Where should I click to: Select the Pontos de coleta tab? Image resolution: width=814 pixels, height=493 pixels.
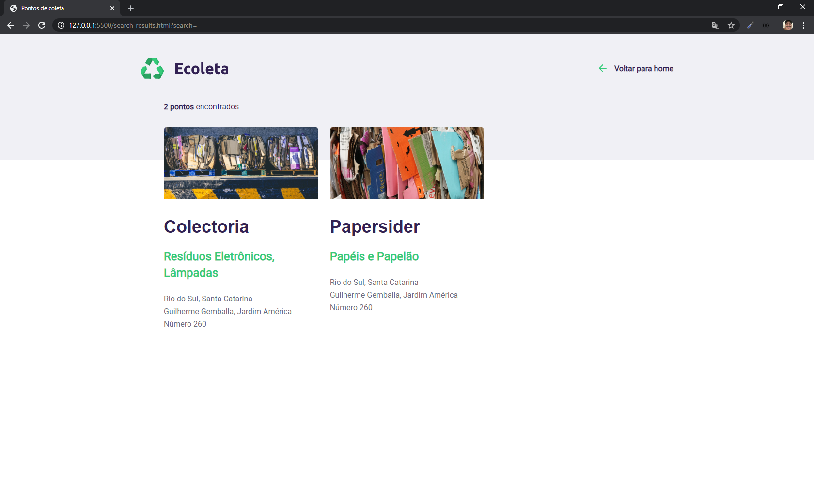pyautogui.click(x=58, y=8)
